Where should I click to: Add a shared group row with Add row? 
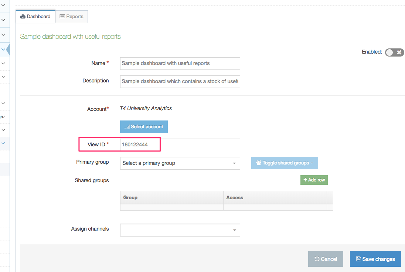[314, 180]
